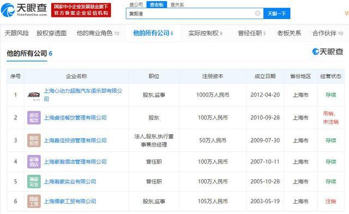349x214 pixels.
Task: Open the 实业有限公司 link in row 5
Action: (70, 181)
